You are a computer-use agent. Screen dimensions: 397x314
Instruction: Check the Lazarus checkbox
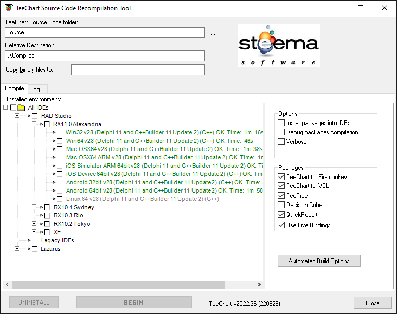[x=35, y=249]
